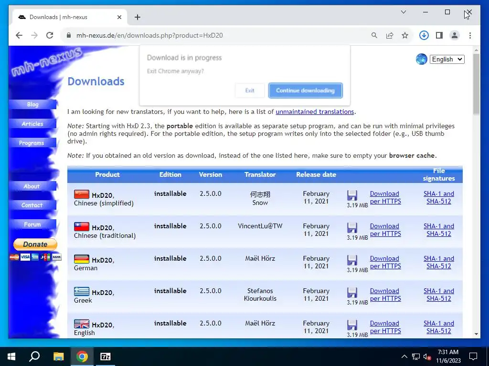Show hidden system tray icons
Viewport: 489px width, 366px height.
point(404,356)
